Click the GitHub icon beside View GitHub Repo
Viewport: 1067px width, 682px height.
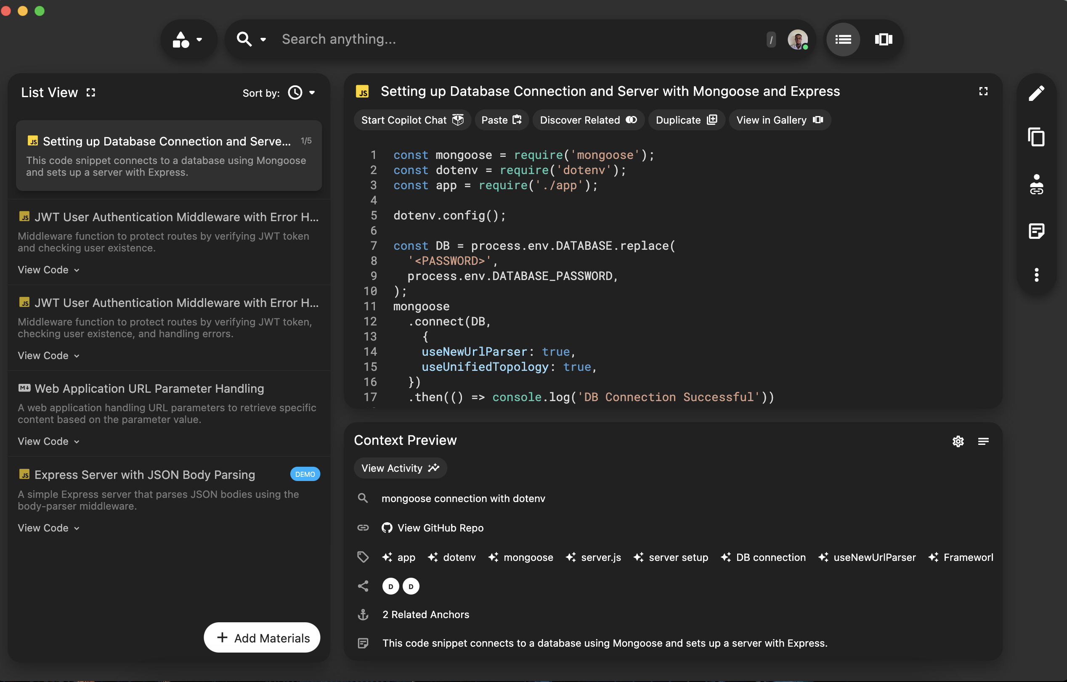(x=386, y=527)
